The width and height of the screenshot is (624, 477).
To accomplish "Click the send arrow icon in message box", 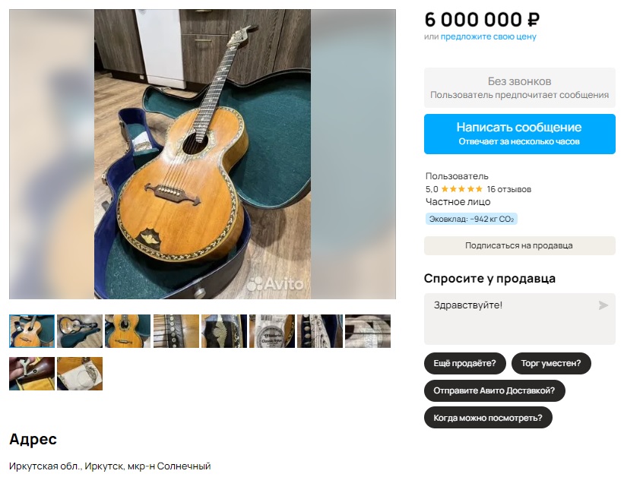I will [603, 305].
